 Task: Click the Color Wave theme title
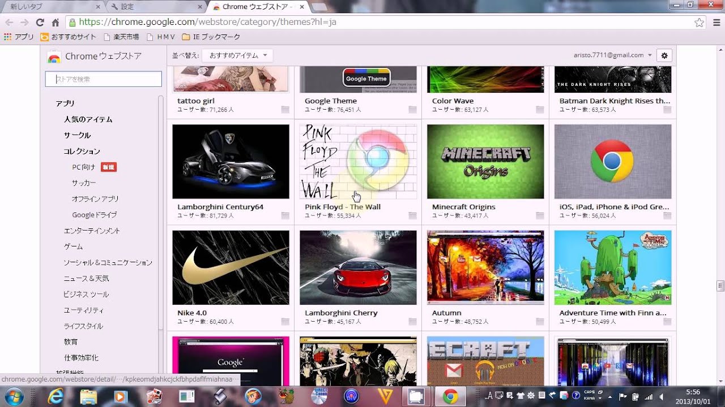click(453, 101)
